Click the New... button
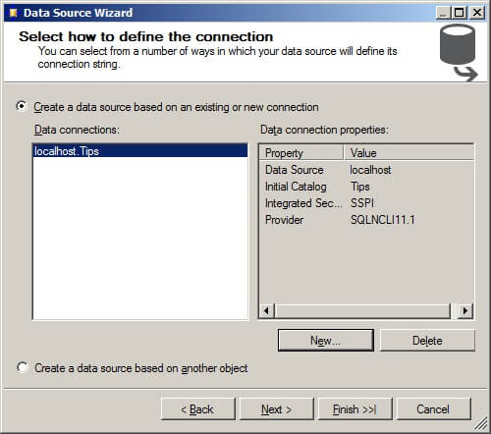 point(326,341)
